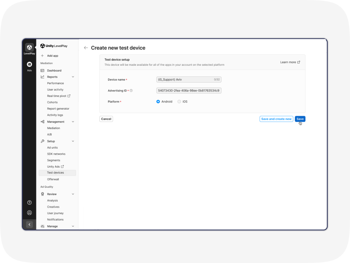Open the help question-mark icon
350x263 pixels.
29,202
